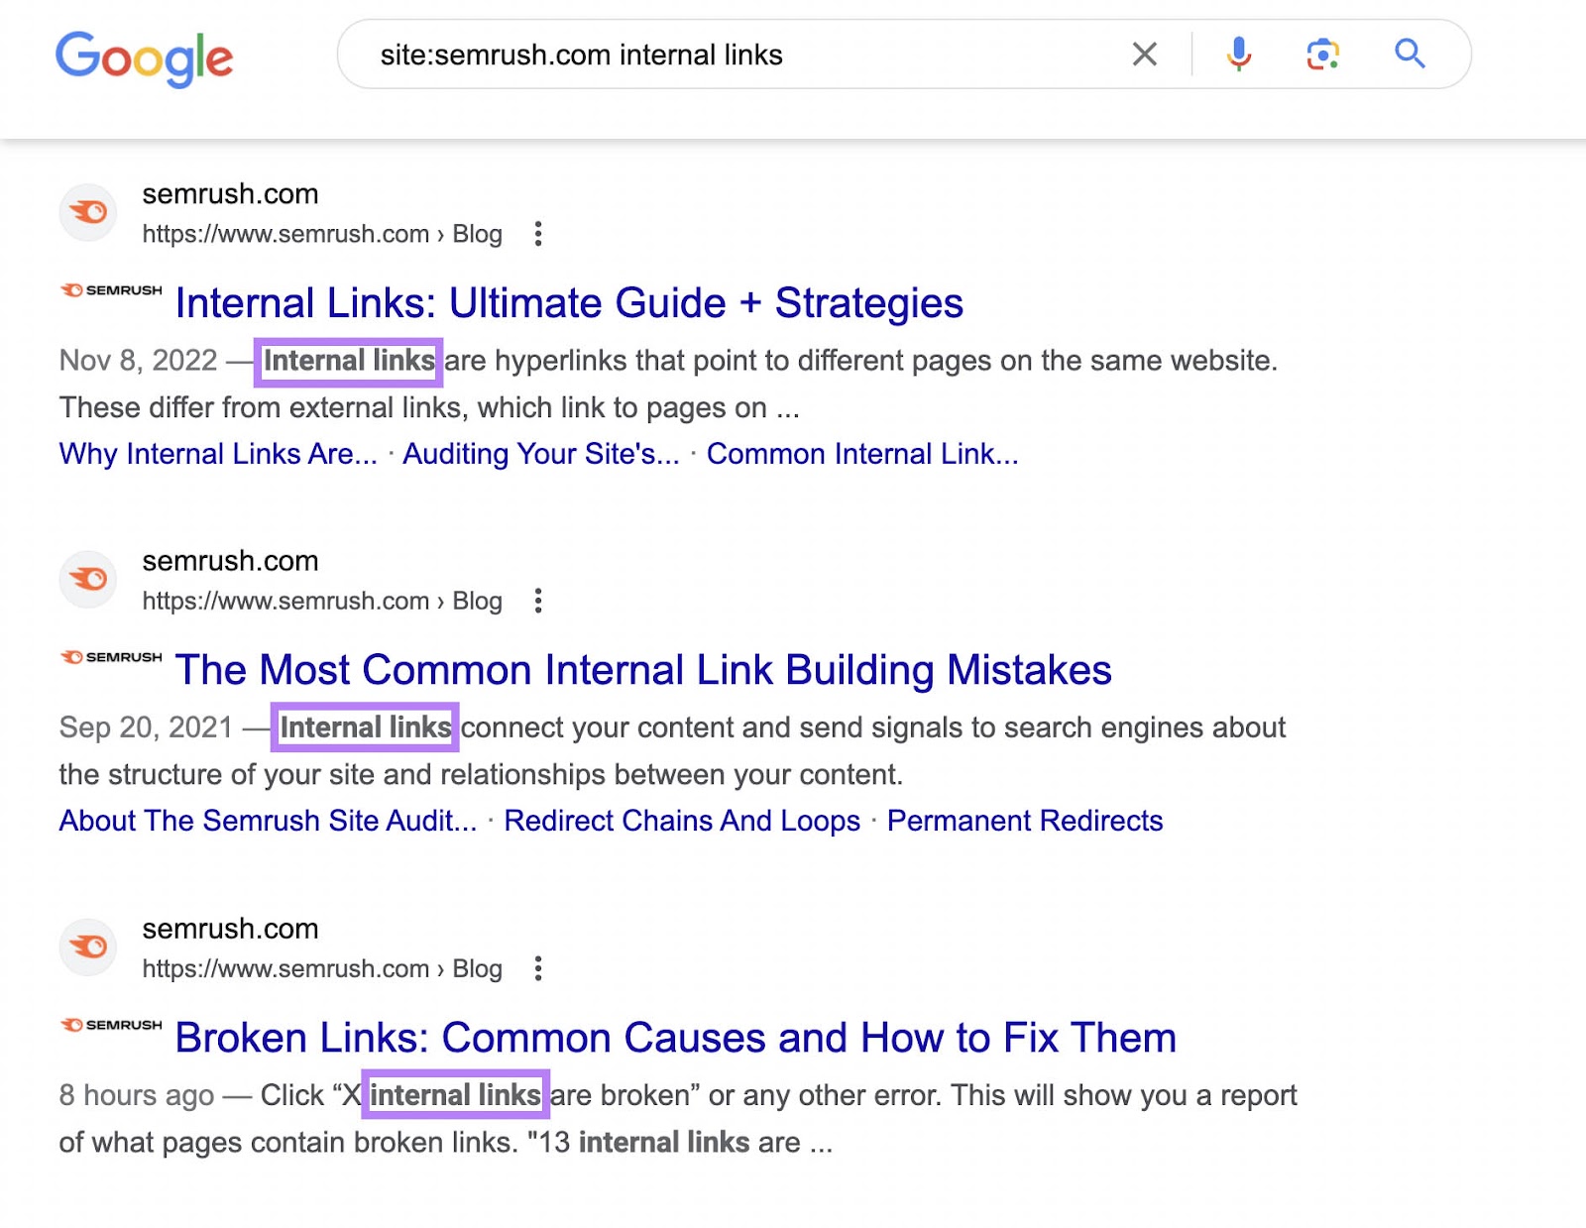Viewport: 1586px width, 1228px height.
Task: Clear the search query with the X icon
Action: point(1145,55)
